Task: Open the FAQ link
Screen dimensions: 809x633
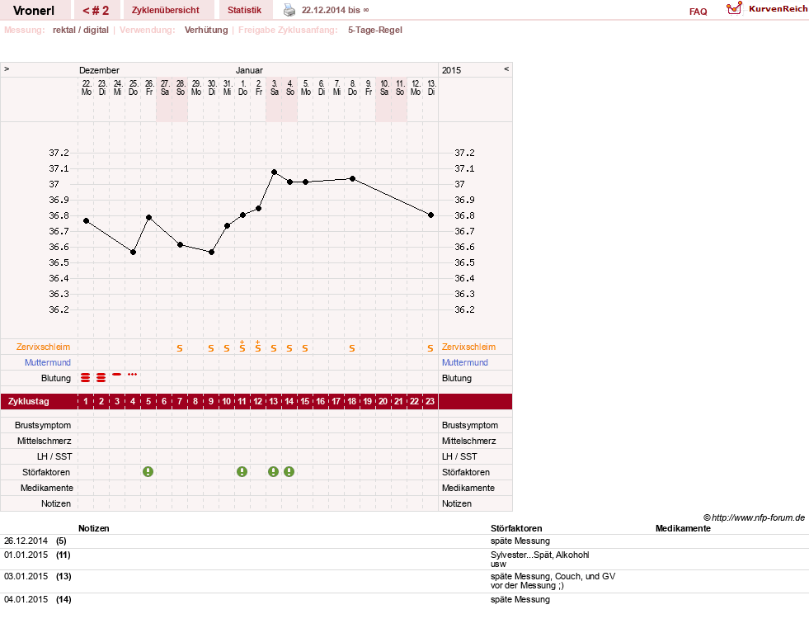Action: (x=698, y=12)
